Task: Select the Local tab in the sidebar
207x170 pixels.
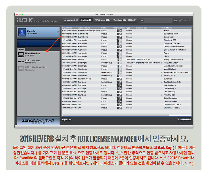Action: [x=21, y=49]
